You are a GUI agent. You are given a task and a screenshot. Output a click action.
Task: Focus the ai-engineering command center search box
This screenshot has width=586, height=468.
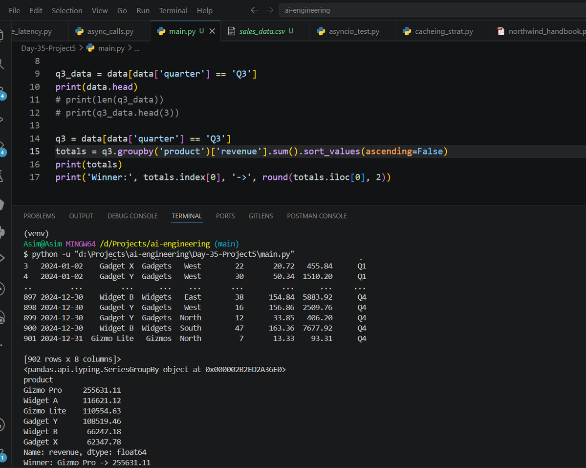tap(432, 10)
